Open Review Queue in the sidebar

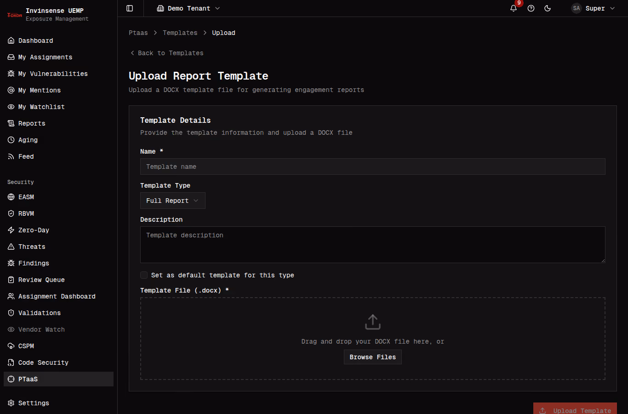pyautogui.click(x=58, y=280)
